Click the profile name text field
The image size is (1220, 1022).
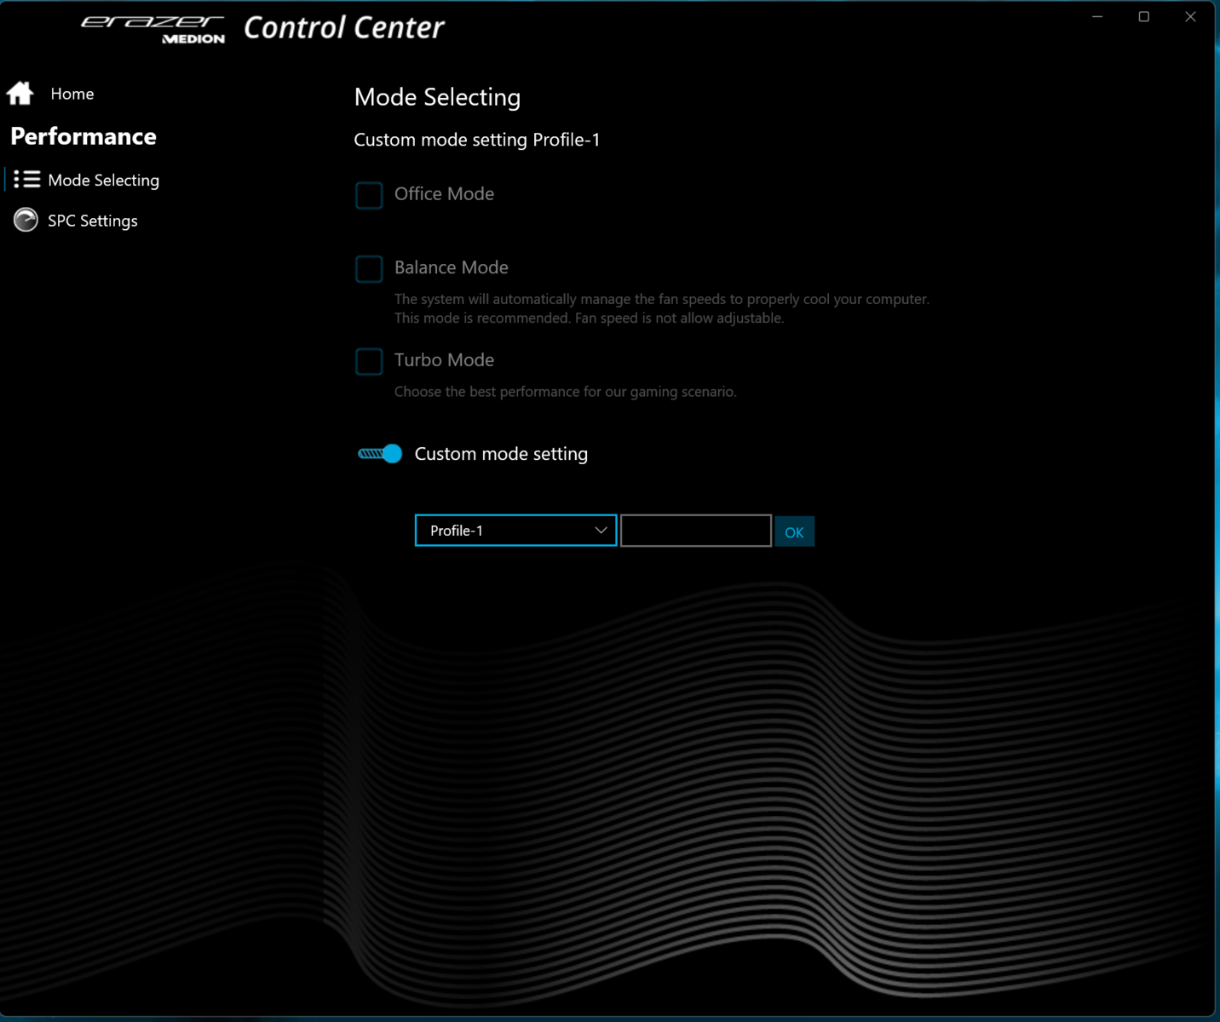696,531
